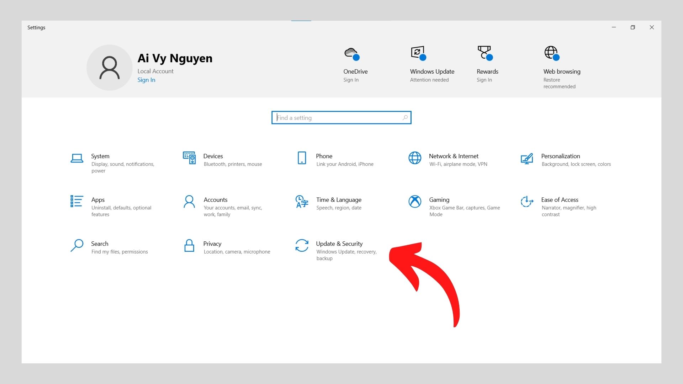The image size is (683, 384).
Task: Click 'Link your Android, iPhone' description
Action: pos(345,164)
